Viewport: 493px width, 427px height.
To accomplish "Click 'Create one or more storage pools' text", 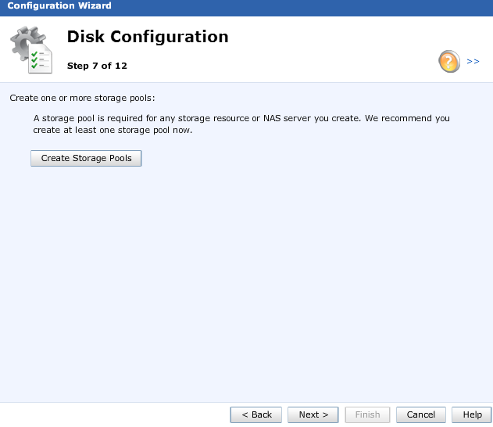I will click(82, 99).
